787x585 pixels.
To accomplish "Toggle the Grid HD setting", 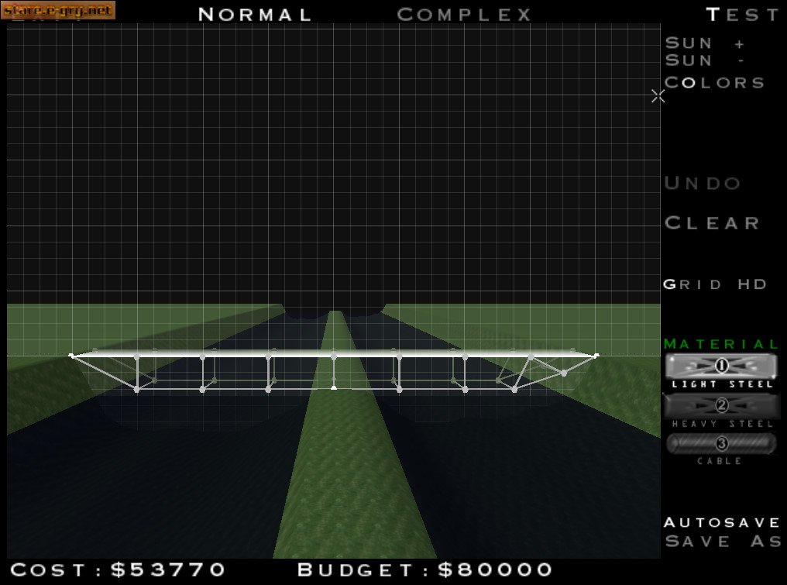I will (715, 284).
